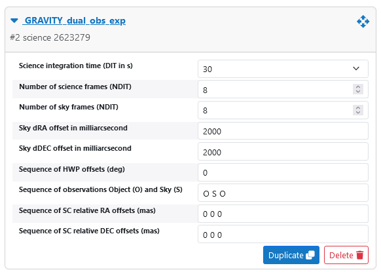Increase Number of sky frames stepper
The width and height of the screenshot is (381, 272).
tap(358, 107)
